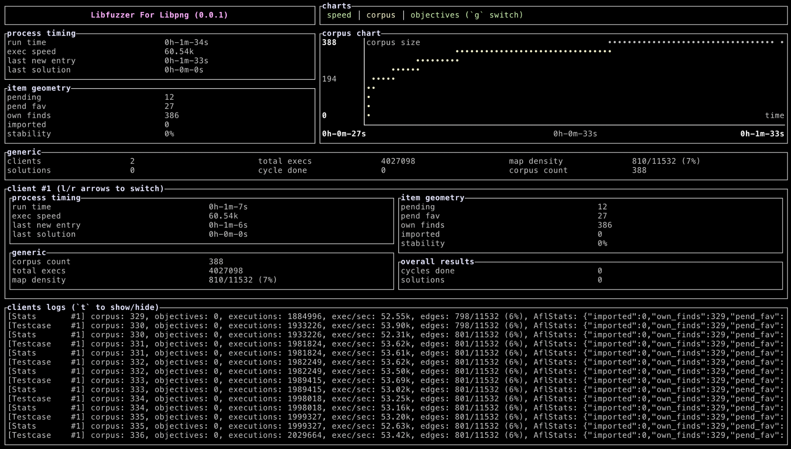The width and height of the screenshot is (791, 449).
Task: Click the chart midpoint label 194
Action: [x=329, y=79]
